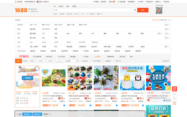Tick the 进口货源 checkbox
The width and height of the screenshot is (187, 117).
click(x=118, y=56)
